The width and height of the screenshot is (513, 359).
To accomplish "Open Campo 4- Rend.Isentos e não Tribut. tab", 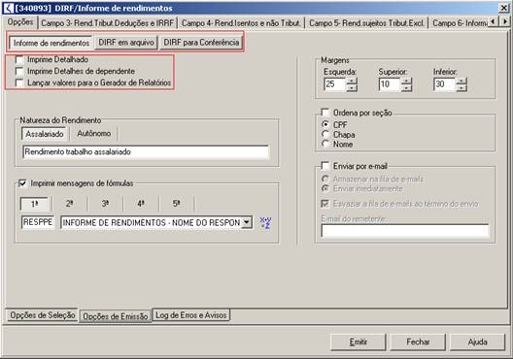I will coord(241,23).
